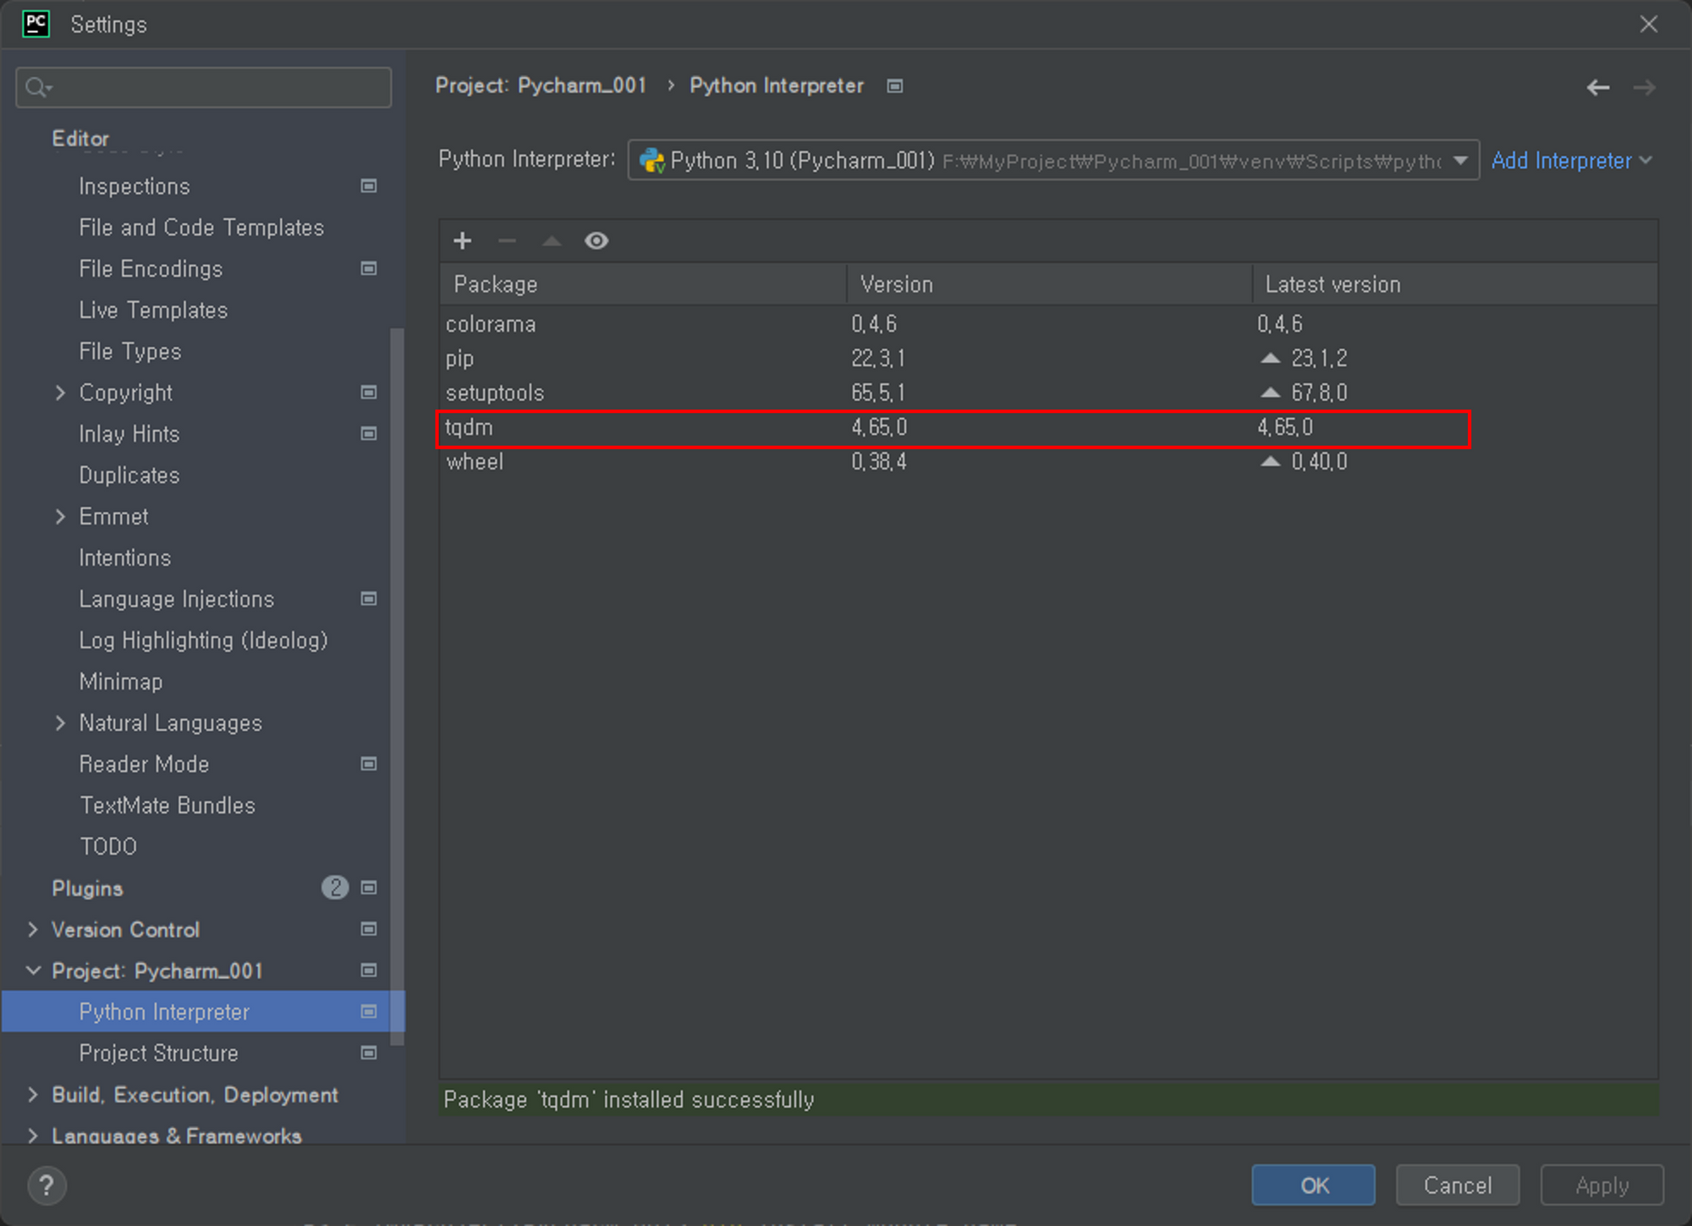The image size is (1692, 1226).
Task: Click the setuptools upgrade available arrow
Action: click(1270, 393)
